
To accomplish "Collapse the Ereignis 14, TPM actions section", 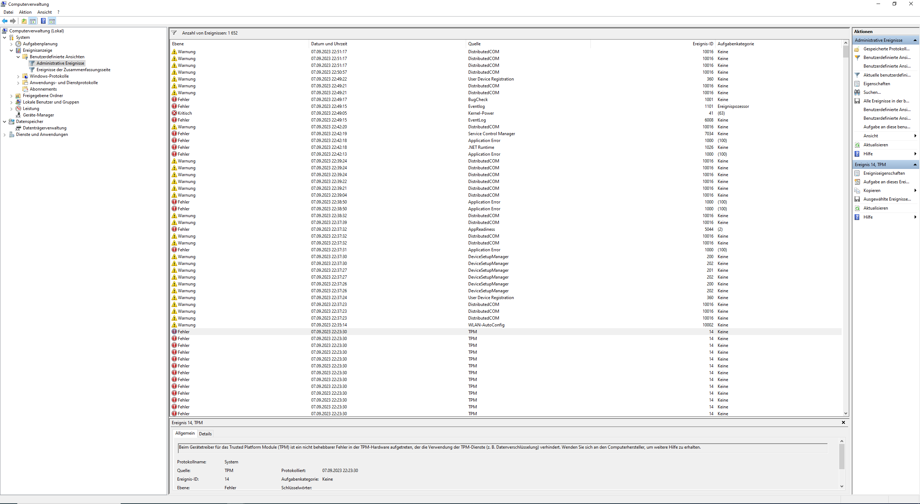I will 915,165.
